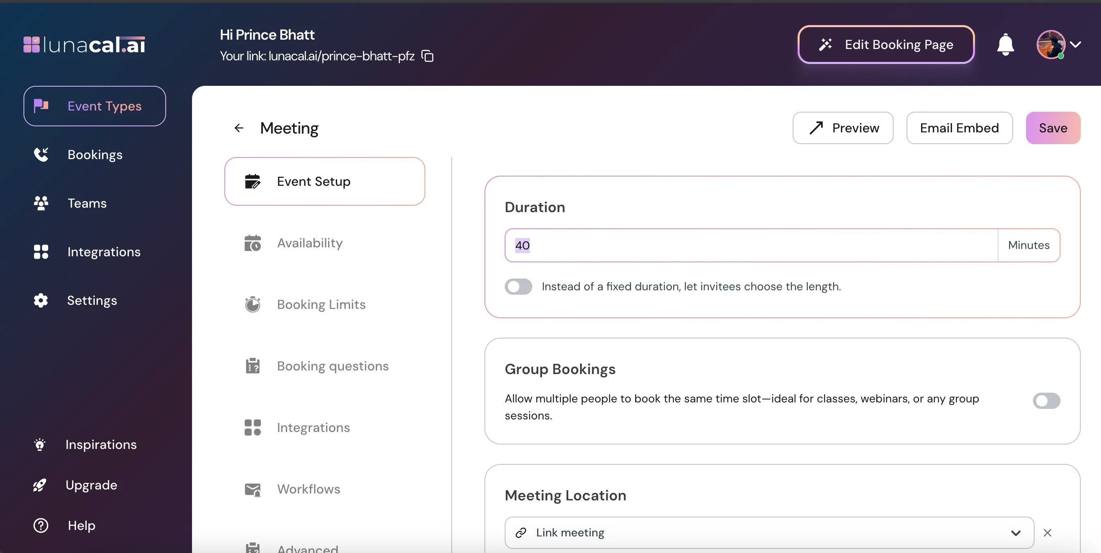Click the back arrow beside Meeting
This screenshot has width=1101, height=553.
point(239,128)
